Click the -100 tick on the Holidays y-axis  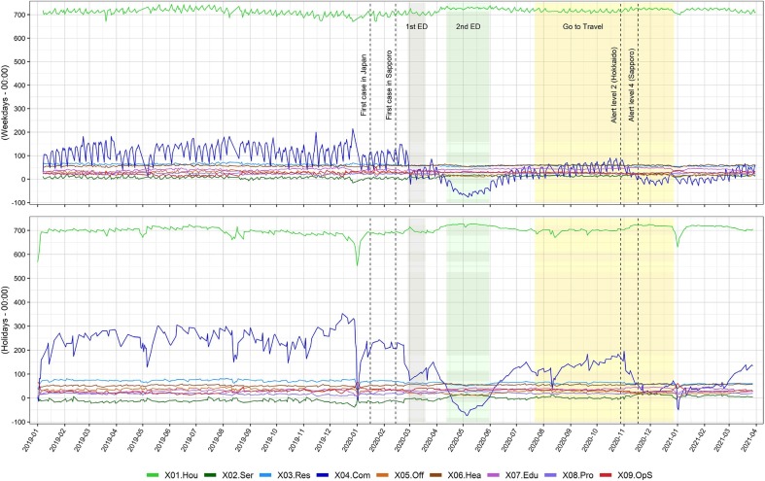pos(18,423)
